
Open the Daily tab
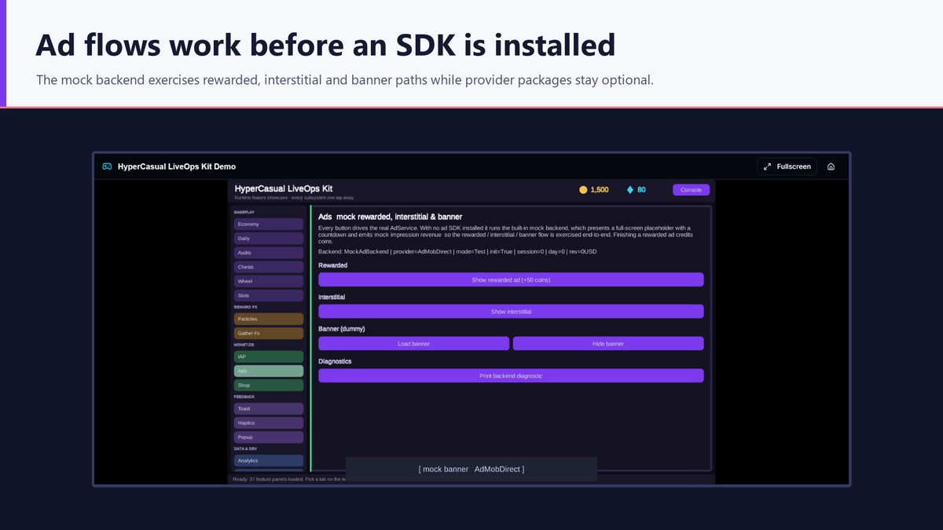(x=269, y=239)
